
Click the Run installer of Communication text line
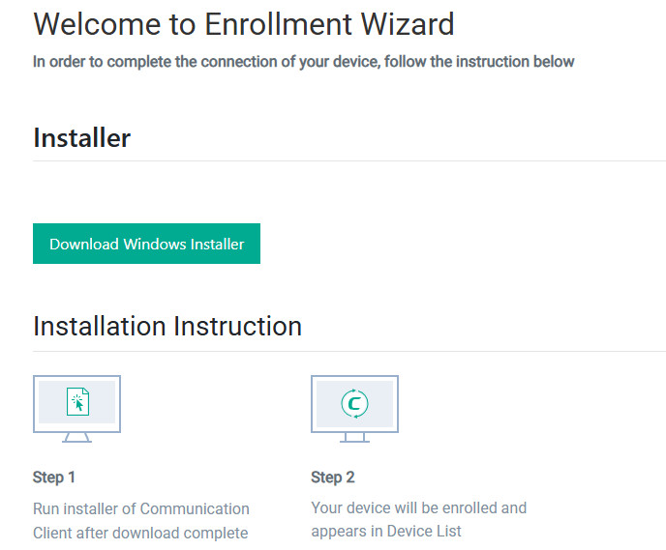(x=141, y=508)
